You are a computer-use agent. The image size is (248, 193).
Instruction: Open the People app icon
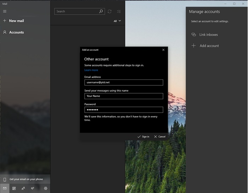[23, 188]
